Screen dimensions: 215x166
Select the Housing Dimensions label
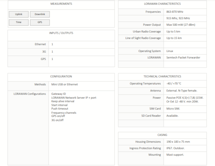tap(148, 142)
